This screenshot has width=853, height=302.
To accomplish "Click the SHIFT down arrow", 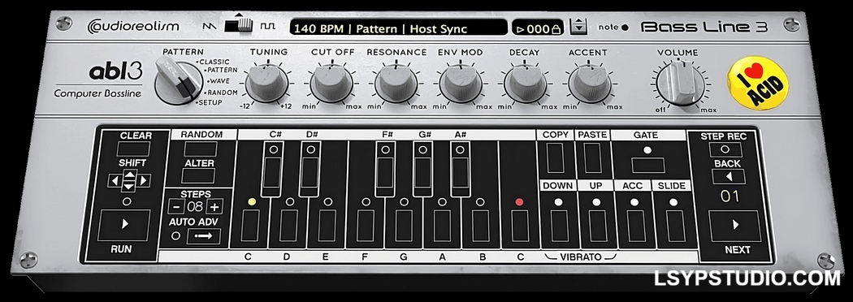I will [x=129, y=187].
